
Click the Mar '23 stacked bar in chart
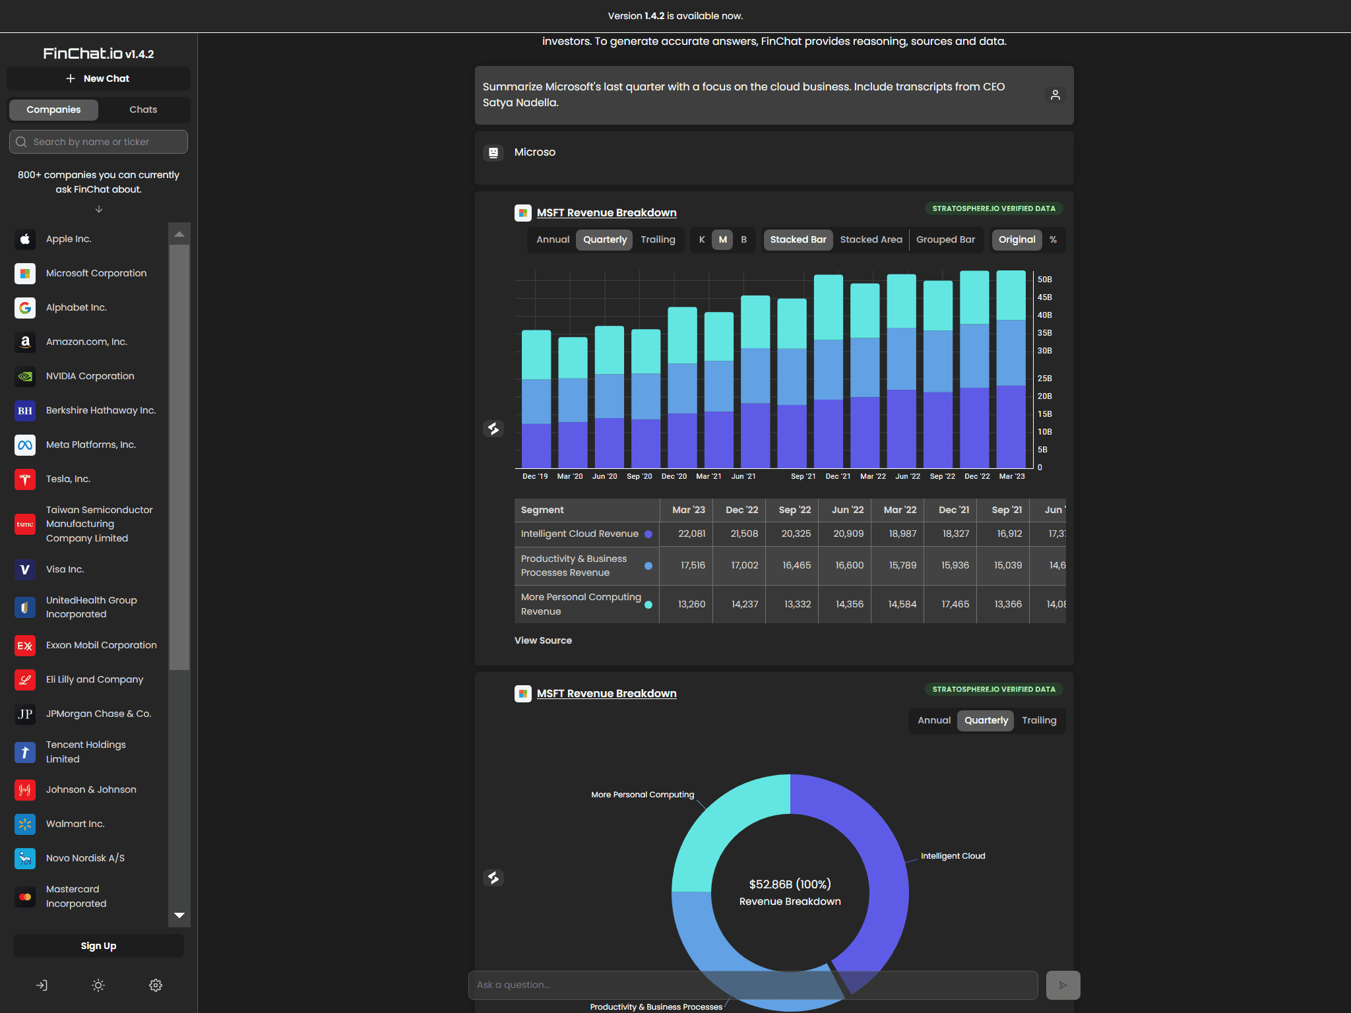tap(1011, 369)
